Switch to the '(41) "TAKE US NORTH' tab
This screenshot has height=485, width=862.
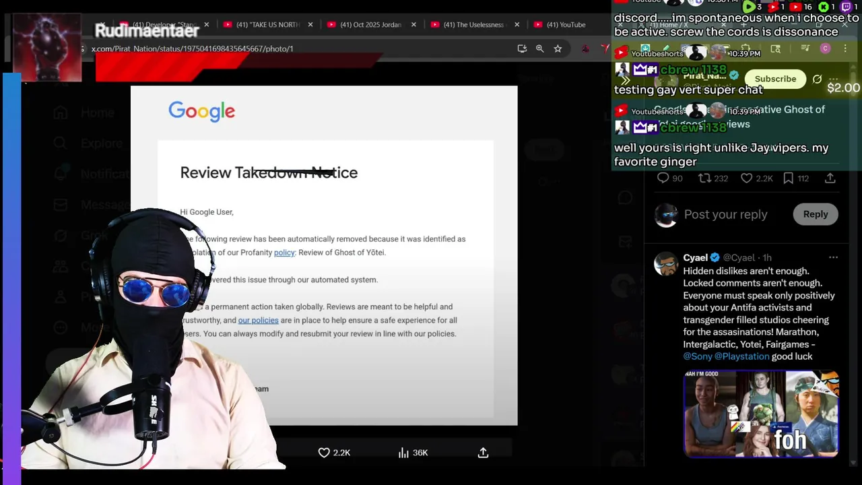(x=268, y=25)
